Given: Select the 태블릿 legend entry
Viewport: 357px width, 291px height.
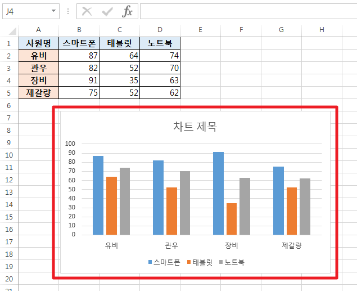Looking at the screenshot, I should tap(200, 262).
